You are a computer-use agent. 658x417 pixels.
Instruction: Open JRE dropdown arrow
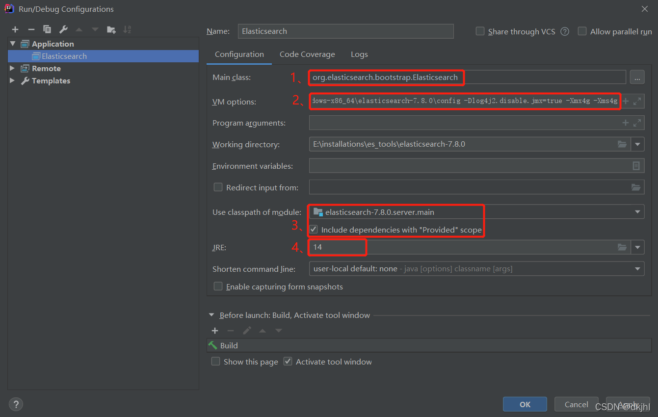coord(638,247)
